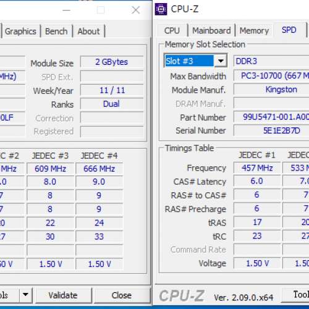Select the SPD tab in the right window
Screen dimensions: 309x309
coord(289,30)
